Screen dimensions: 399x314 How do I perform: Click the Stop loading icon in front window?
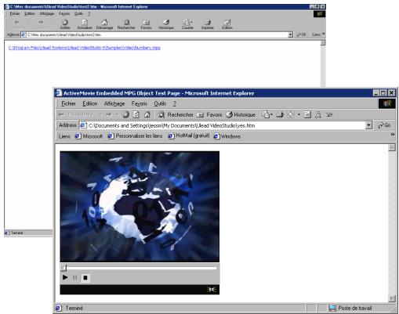(125, 114)
